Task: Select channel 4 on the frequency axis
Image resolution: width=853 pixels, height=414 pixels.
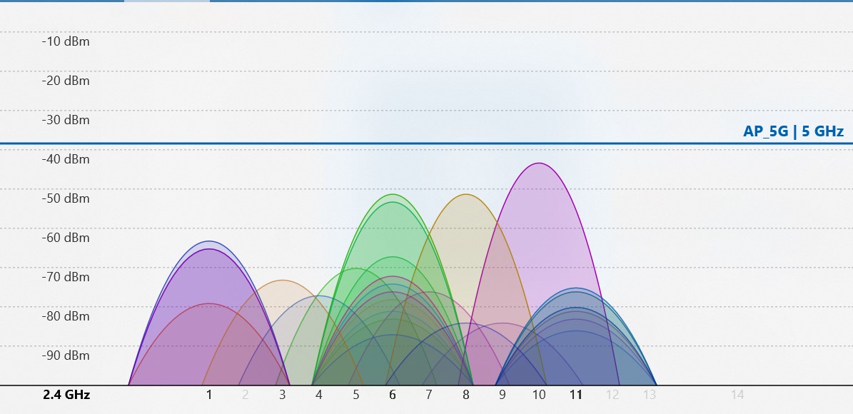Action: pyautogui.click(x=319, y=395)
